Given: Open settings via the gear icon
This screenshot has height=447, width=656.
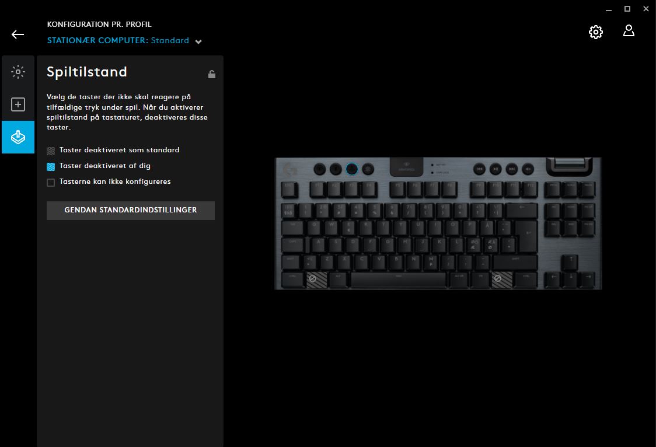Looking at the screenshot, I should pos(596,32).
